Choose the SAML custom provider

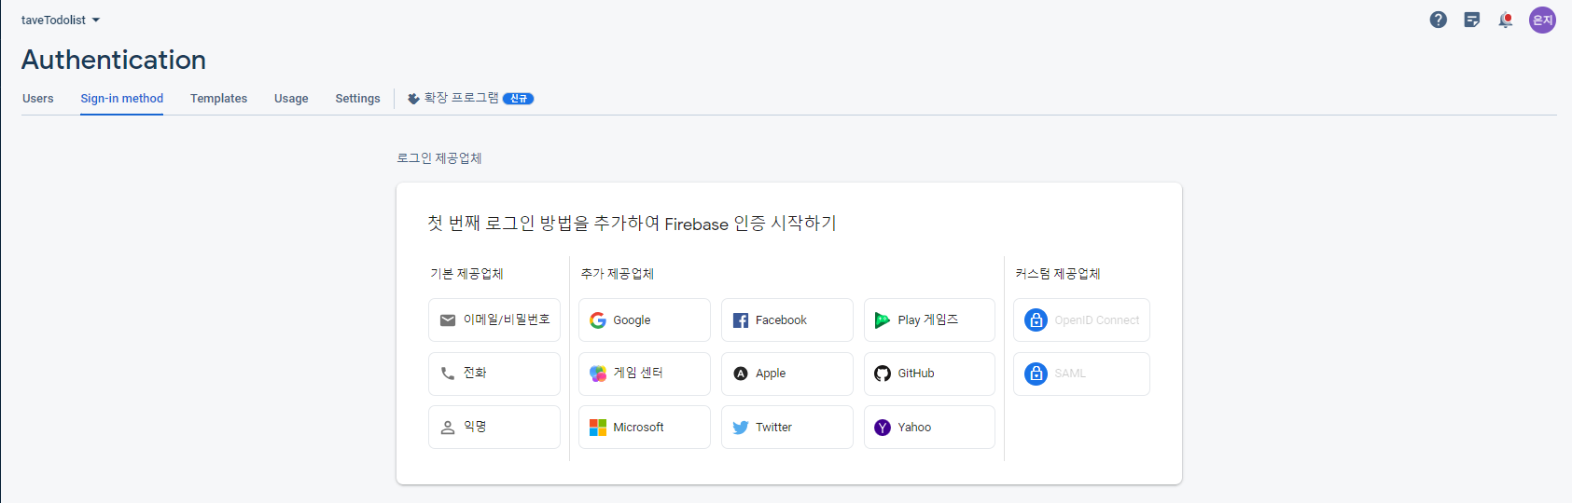click(x=1081, y=374)
